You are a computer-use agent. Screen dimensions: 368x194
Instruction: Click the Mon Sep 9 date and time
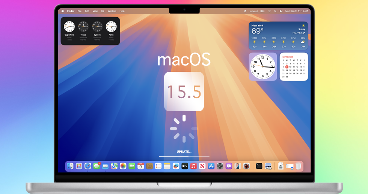pyautogui.click(x=296, y=11)
